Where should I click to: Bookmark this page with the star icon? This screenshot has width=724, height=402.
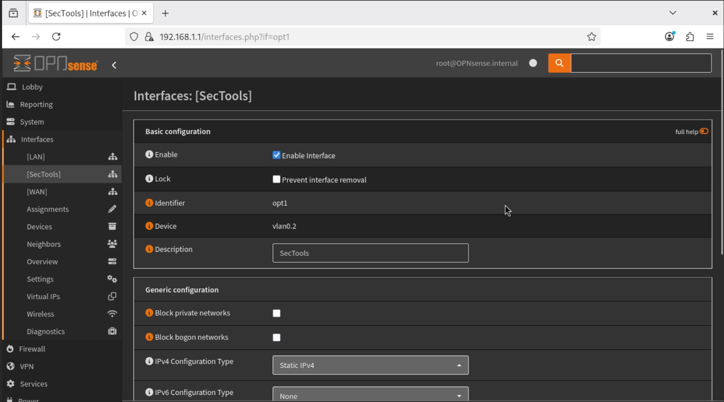coord(591,37)
